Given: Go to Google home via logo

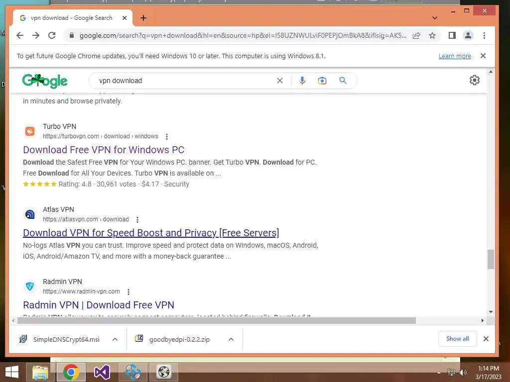Looking at the screenshot, I should (45, 81).
